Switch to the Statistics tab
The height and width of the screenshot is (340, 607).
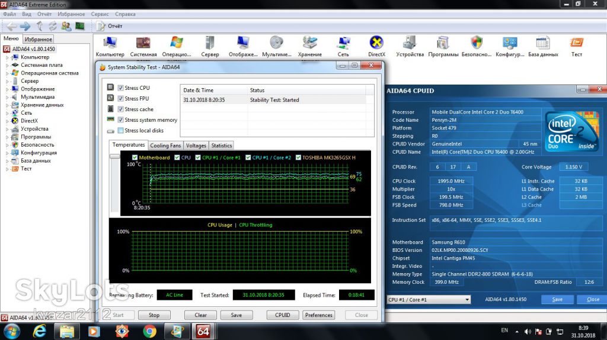[x=222, y=145]
